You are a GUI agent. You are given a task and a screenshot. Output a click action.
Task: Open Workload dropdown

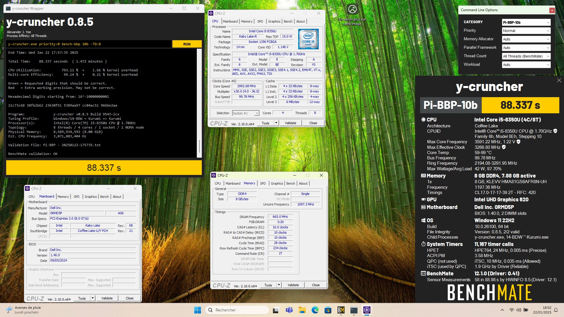[526, 65]
